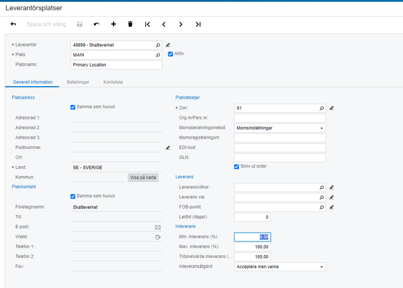Add a new record with plus icon
The width and height of the screenshot is (403, 288).
[113, 24]
